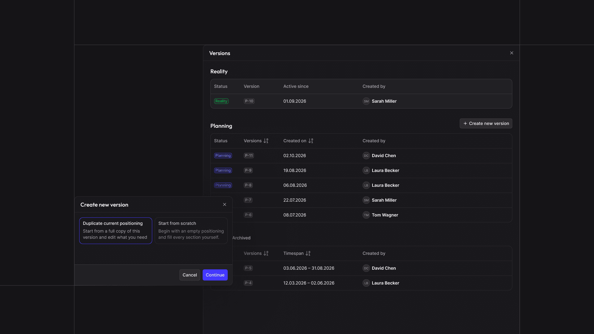The height and width of the screenshot is (334, 594).
Task: Click Laura Becker avatar in P-9 row
Action: pyautogui.click(x=366, y=170)
